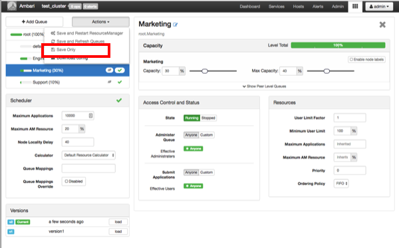This screenshot has height=248, width=399.
Task: Click the edit pencil icon next to Marketing
Action: pos(176,25)
